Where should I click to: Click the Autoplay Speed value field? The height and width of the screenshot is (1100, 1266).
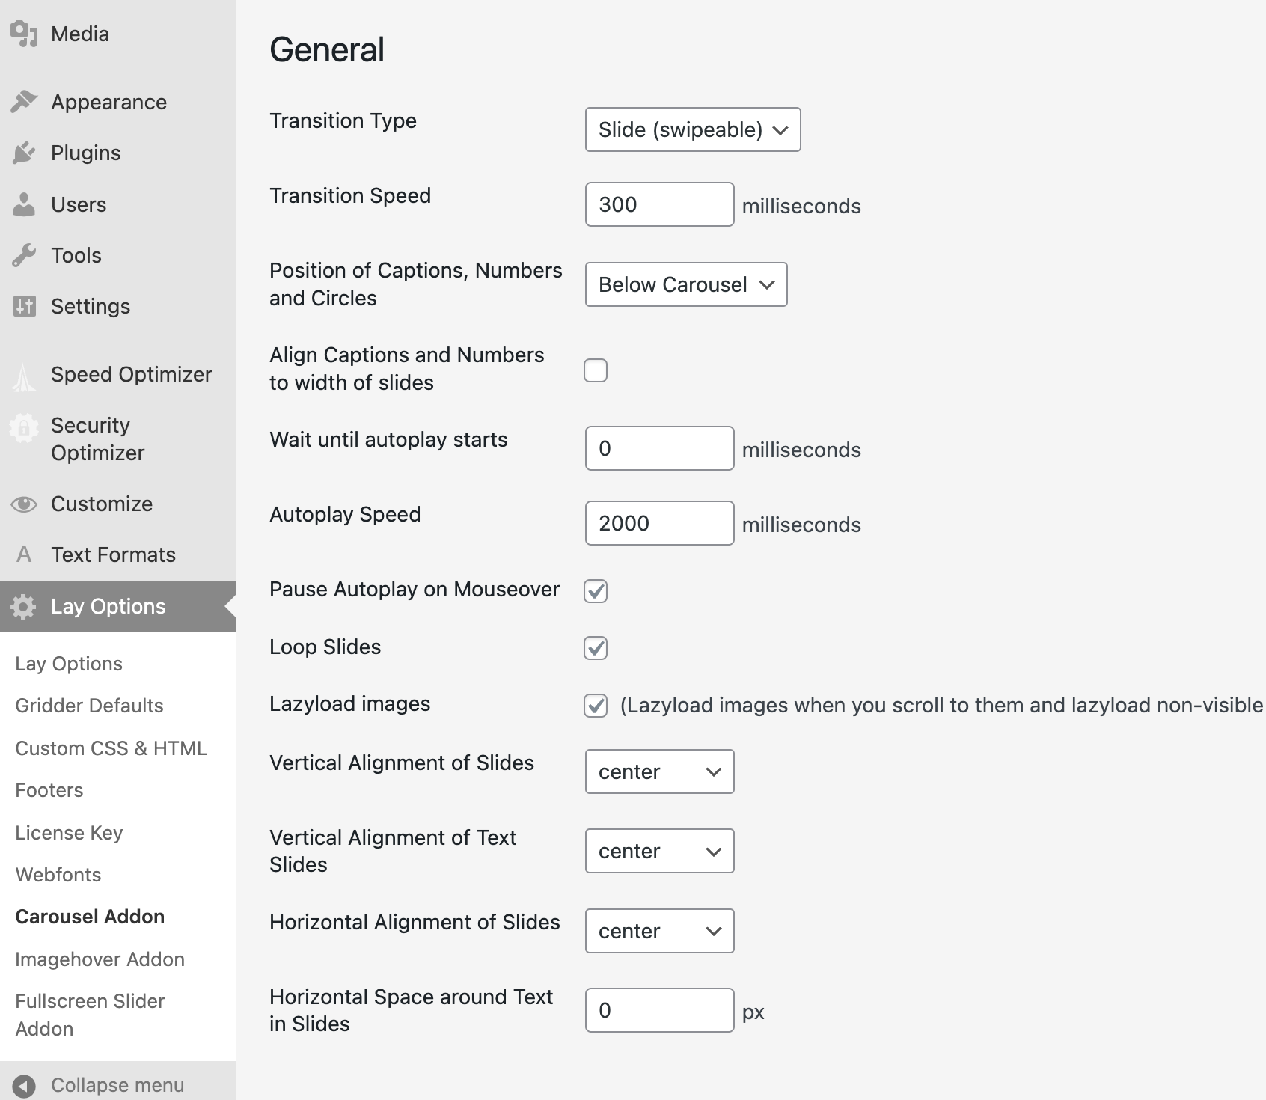(x=658, y=523)
